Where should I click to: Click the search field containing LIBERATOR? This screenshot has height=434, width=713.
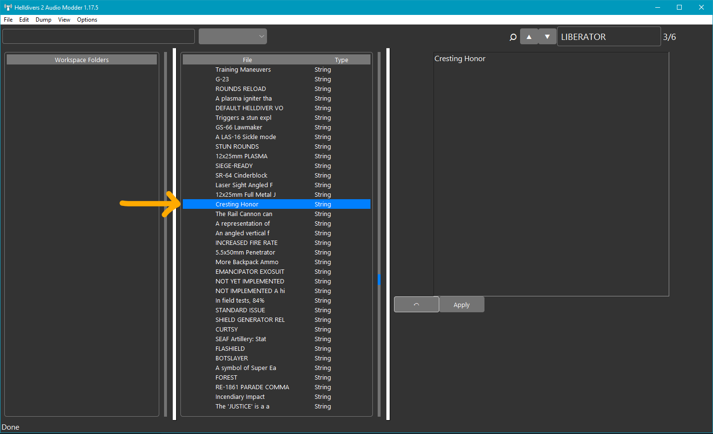point(608,37)
